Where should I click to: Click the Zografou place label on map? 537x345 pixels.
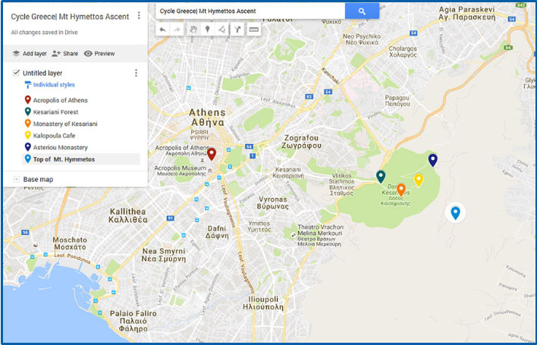click(x=301, y=142)
